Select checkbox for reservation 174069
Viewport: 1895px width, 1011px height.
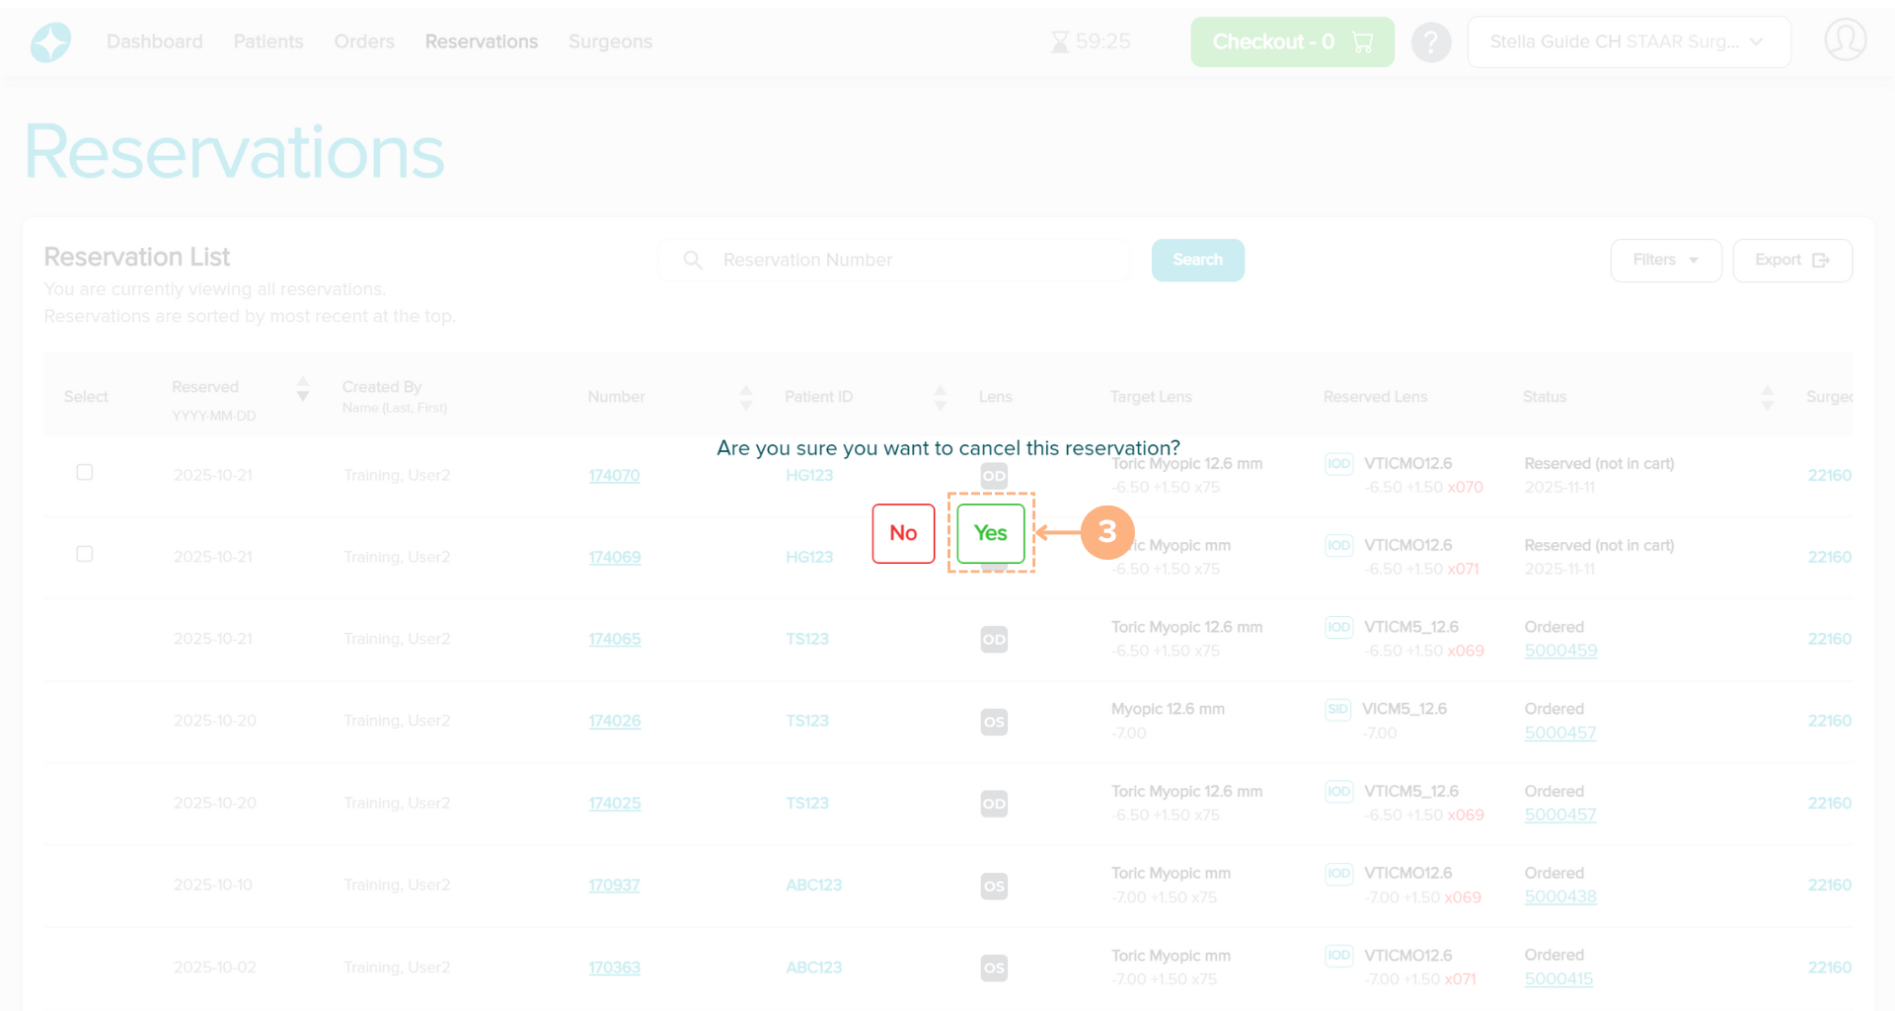(85, 555)
